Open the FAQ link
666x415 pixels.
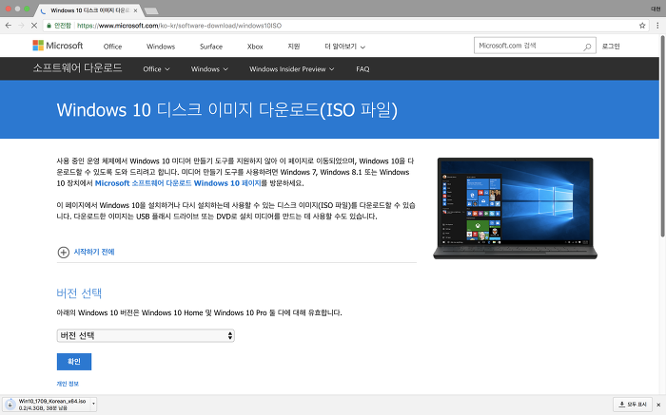click(362, 69)
